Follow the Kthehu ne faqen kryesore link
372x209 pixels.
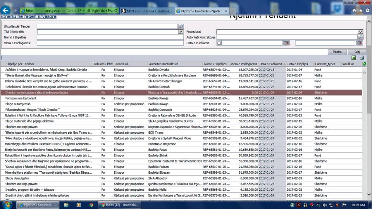(28, 17)
